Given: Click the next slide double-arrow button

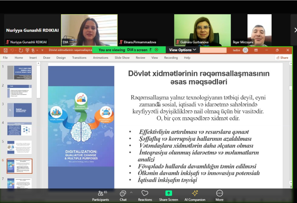Looking at the screenshot, I should point(291,187).
